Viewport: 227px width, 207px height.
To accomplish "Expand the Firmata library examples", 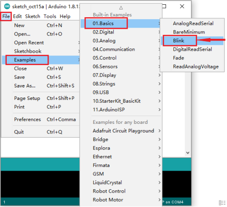I will [x=121, y=165].
